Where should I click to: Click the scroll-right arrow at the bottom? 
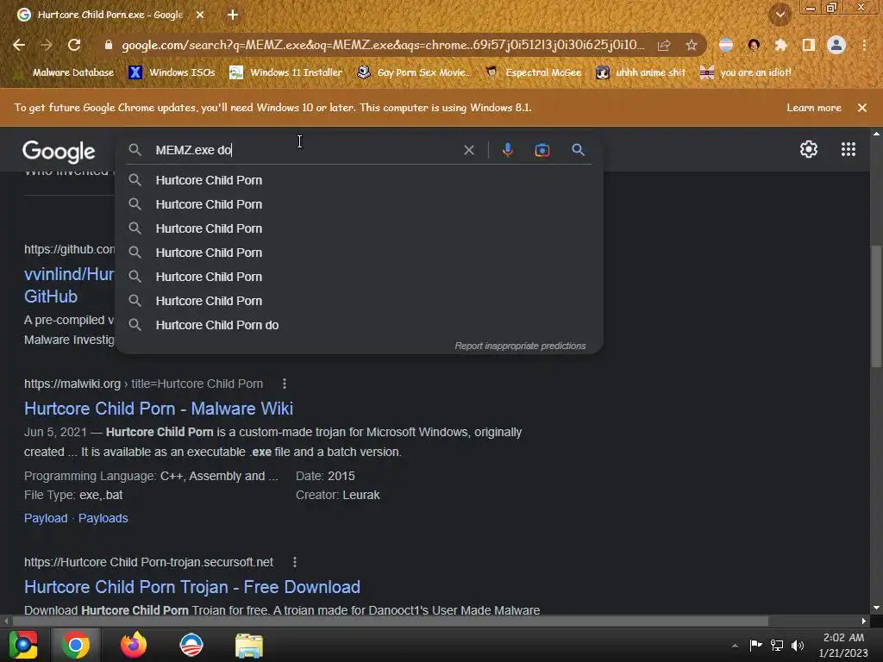pyautogui.click(x=864, y=621)
